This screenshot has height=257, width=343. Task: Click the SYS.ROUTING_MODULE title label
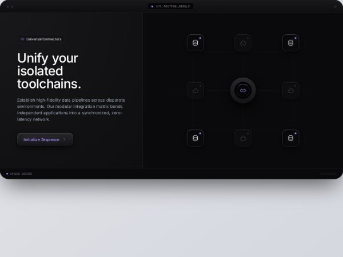click(173, 6)
